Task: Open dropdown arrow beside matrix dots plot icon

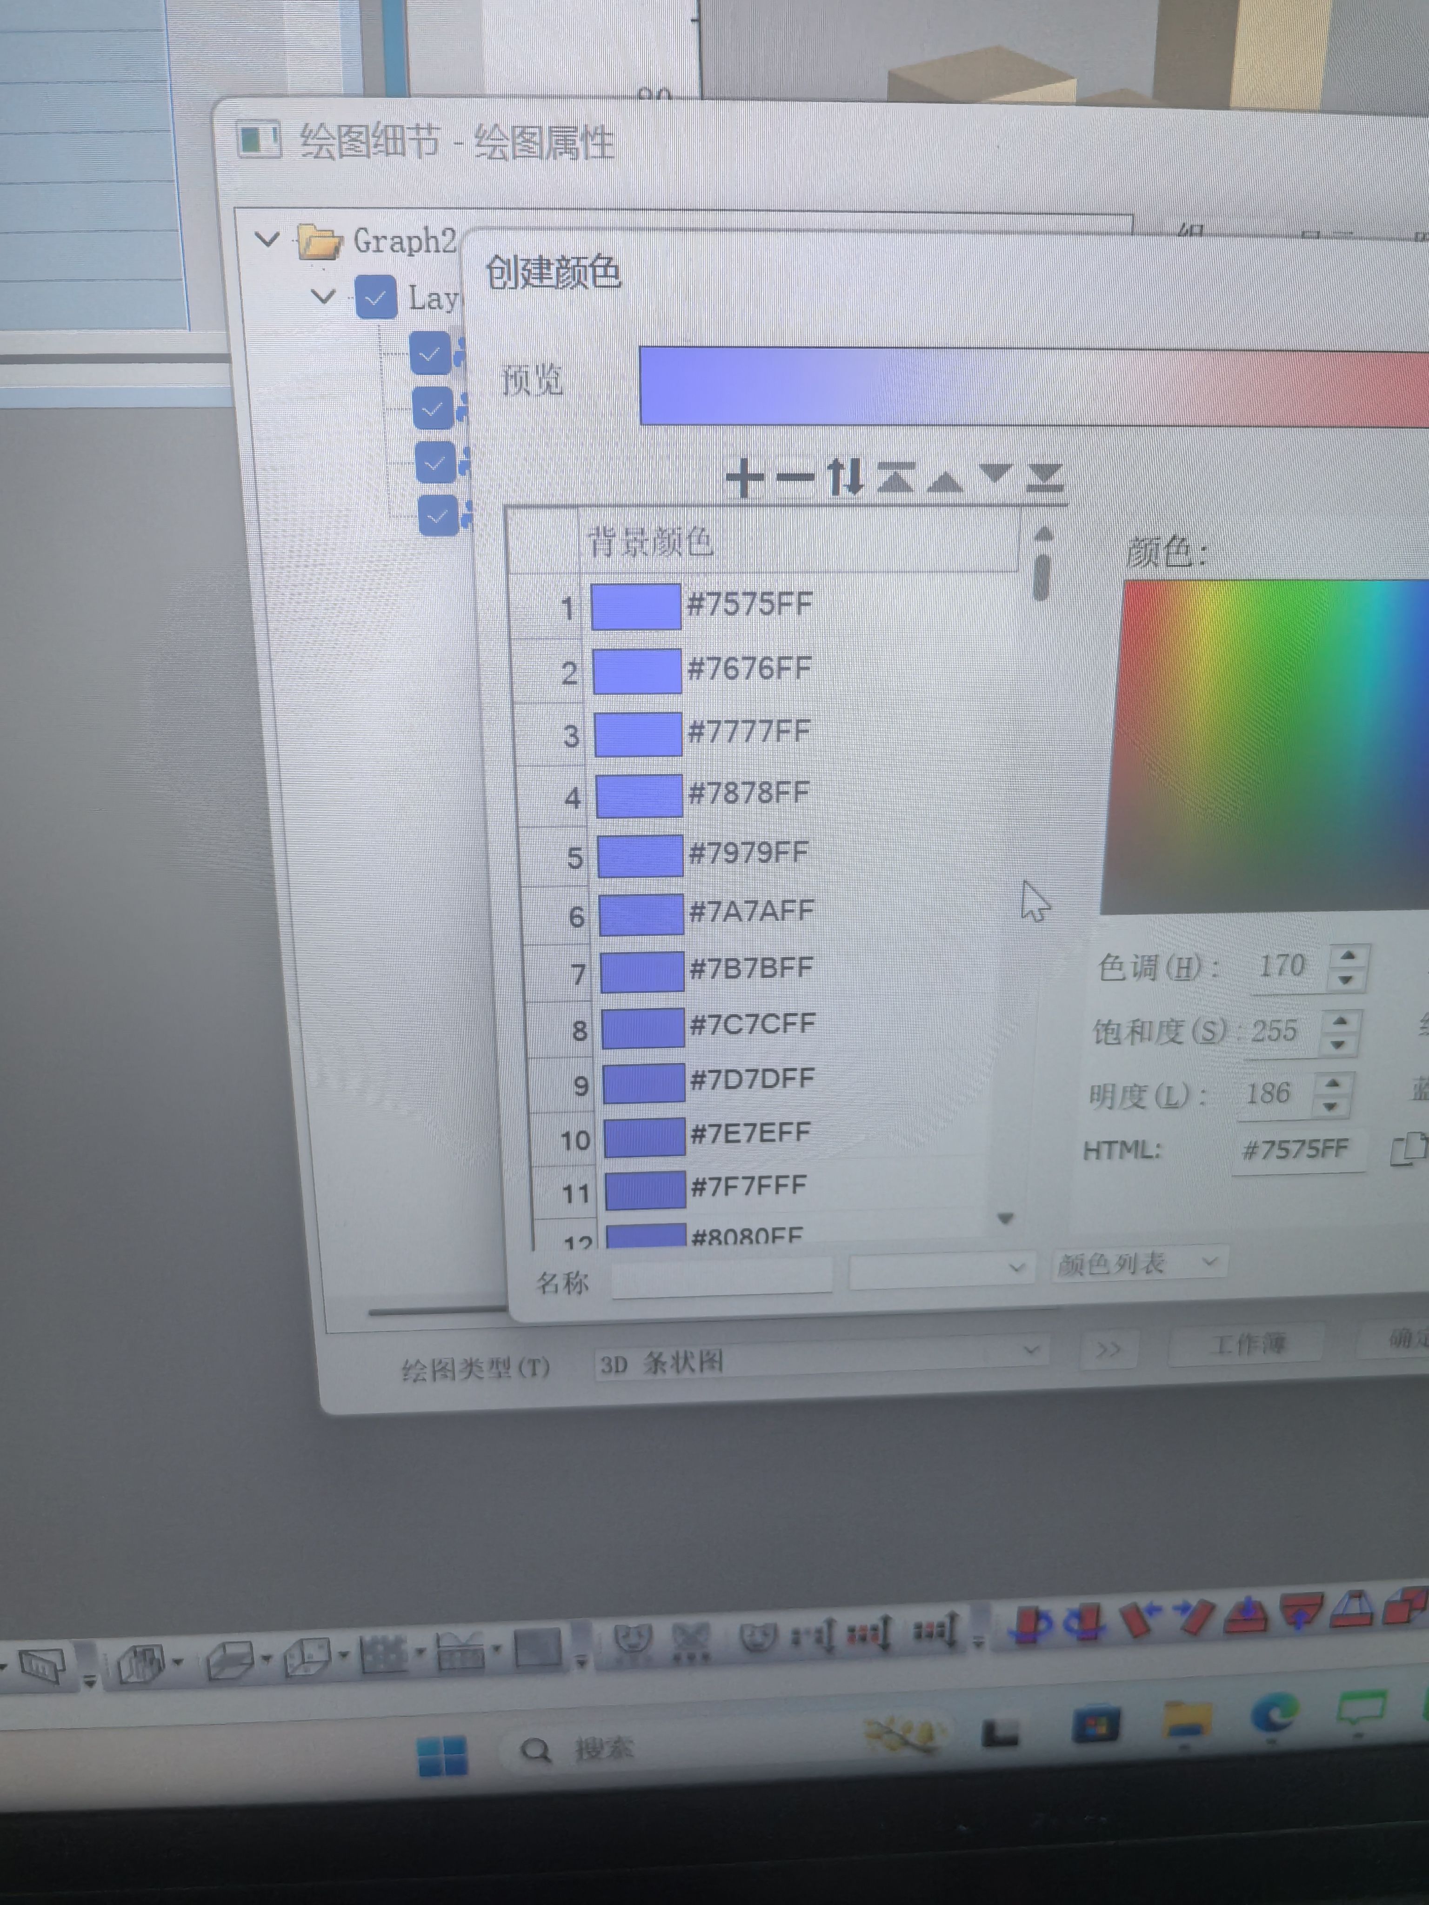Action: pos(420,1651)
